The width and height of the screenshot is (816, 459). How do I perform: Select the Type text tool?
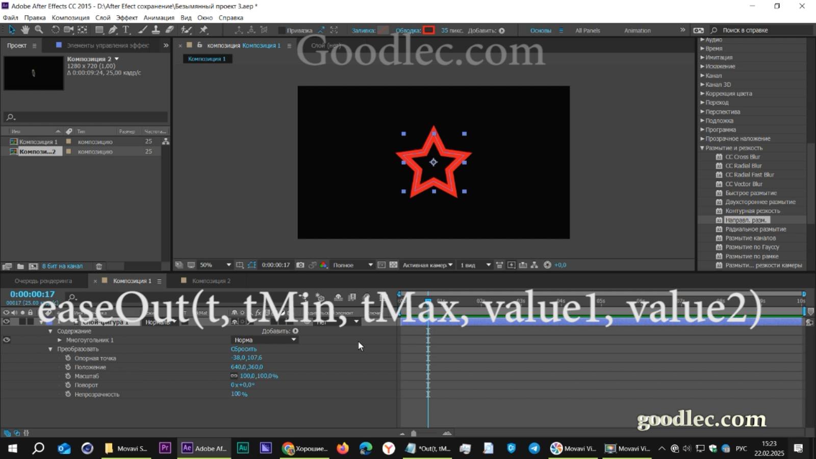click(x=126, y=30)
